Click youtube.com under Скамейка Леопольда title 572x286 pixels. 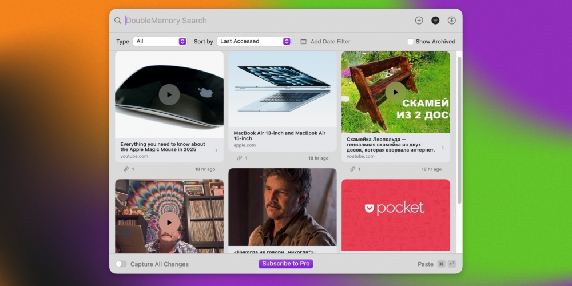[x=360, y=156]
